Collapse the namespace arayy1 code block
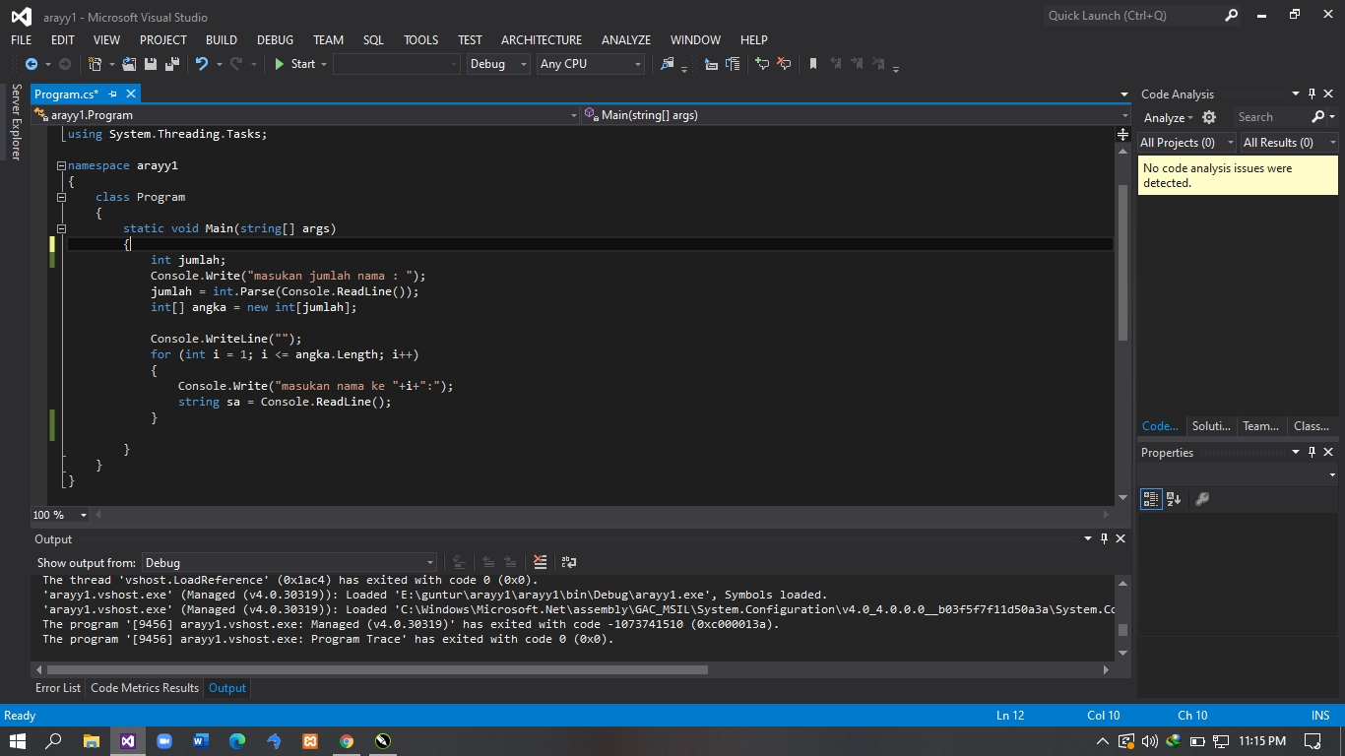This screenshot has width=1345, height=756. (61, 165)
